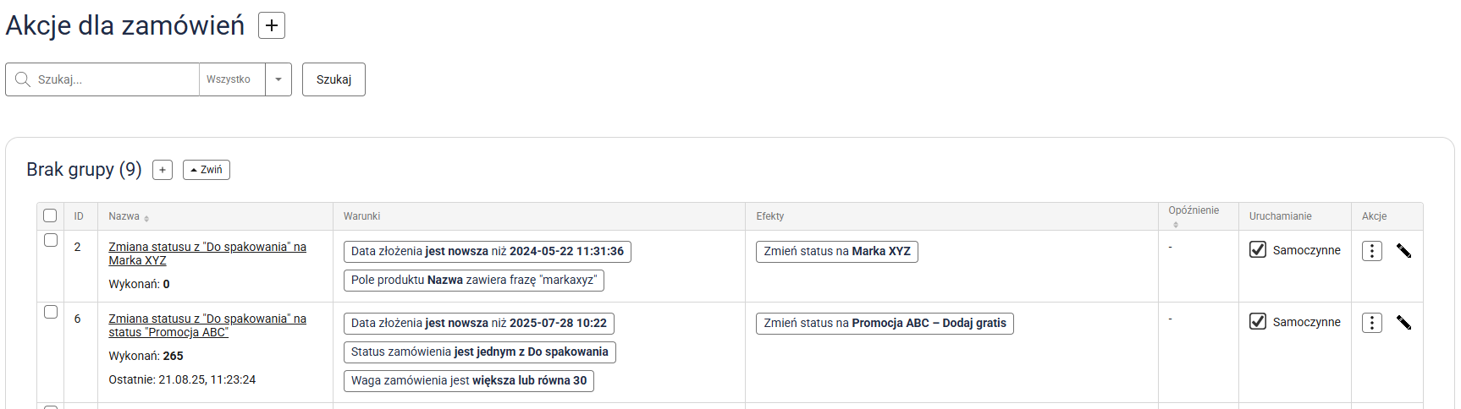Sort by Opóźnienie column header
Image resolution: width=1461 pixels, height=409 pixels.
click(x=1194, y=211)
